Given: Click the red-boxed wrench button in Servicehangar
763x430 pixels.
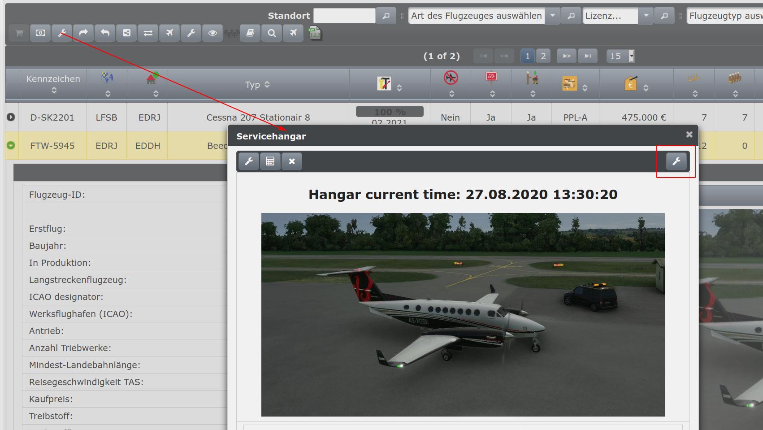Looking at the screenshot, I should 676,161.
